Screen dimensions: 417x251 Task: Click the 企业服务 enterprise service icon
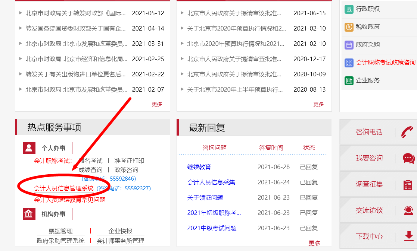(x=348, y=80)
